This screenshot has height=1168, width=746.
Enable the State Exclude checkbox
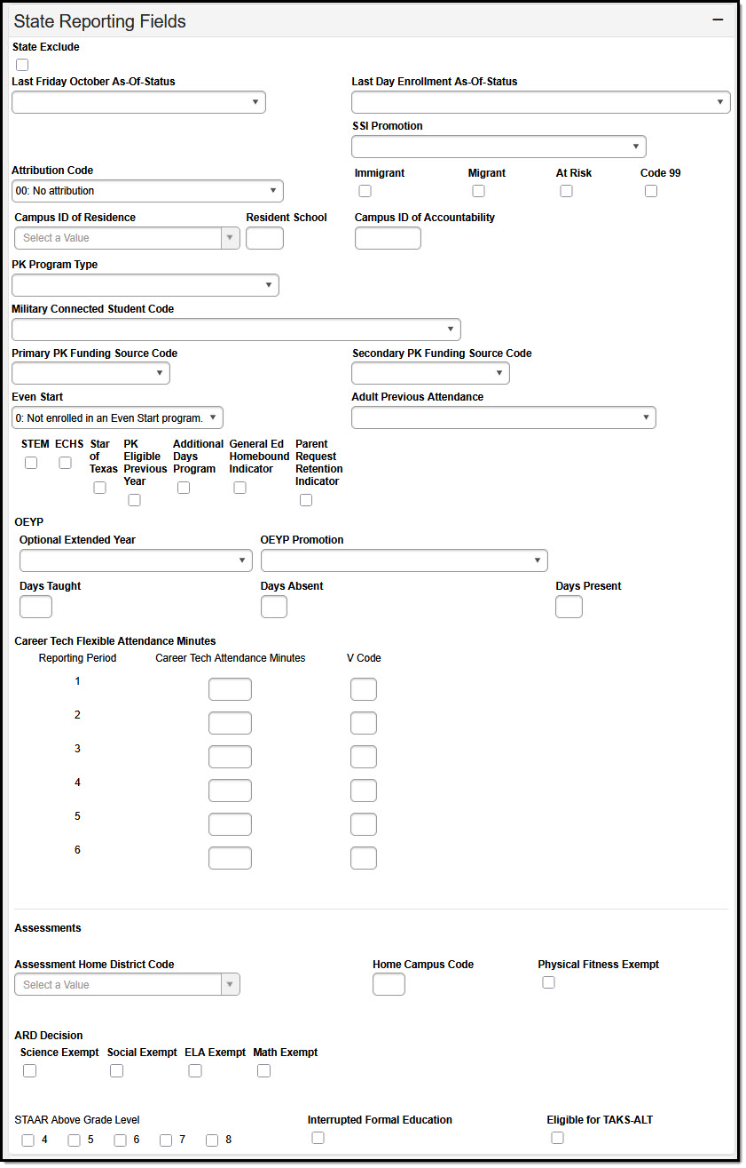(x=21, y=64)
